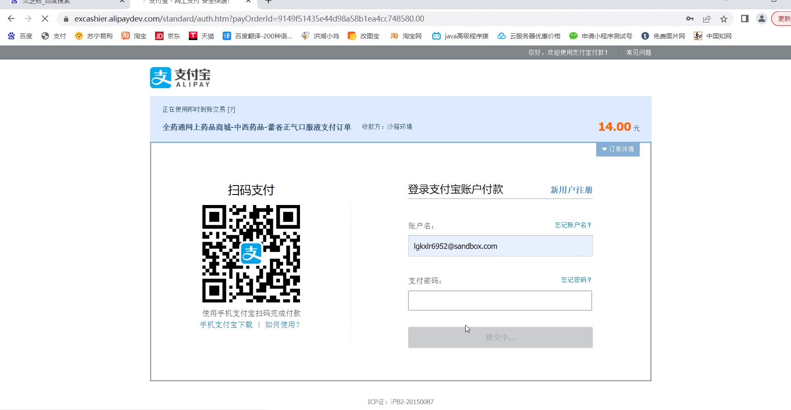Open the 天猫 bookmark

click(202, 36)
